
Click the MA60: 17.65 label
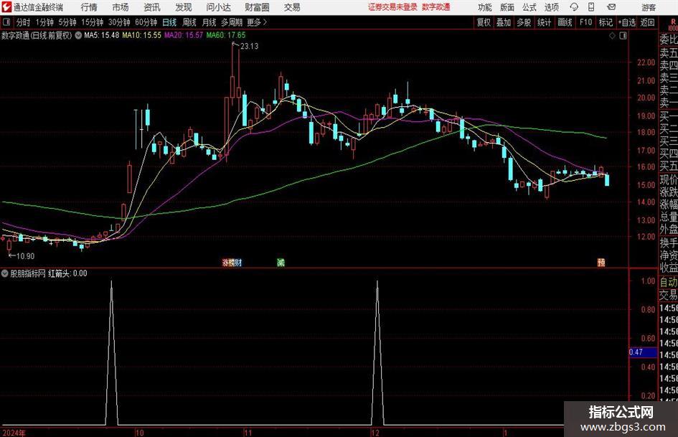[x=226, y=35]
